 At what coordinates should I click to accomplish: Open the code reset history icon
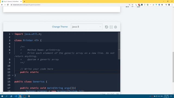[106, 27]
